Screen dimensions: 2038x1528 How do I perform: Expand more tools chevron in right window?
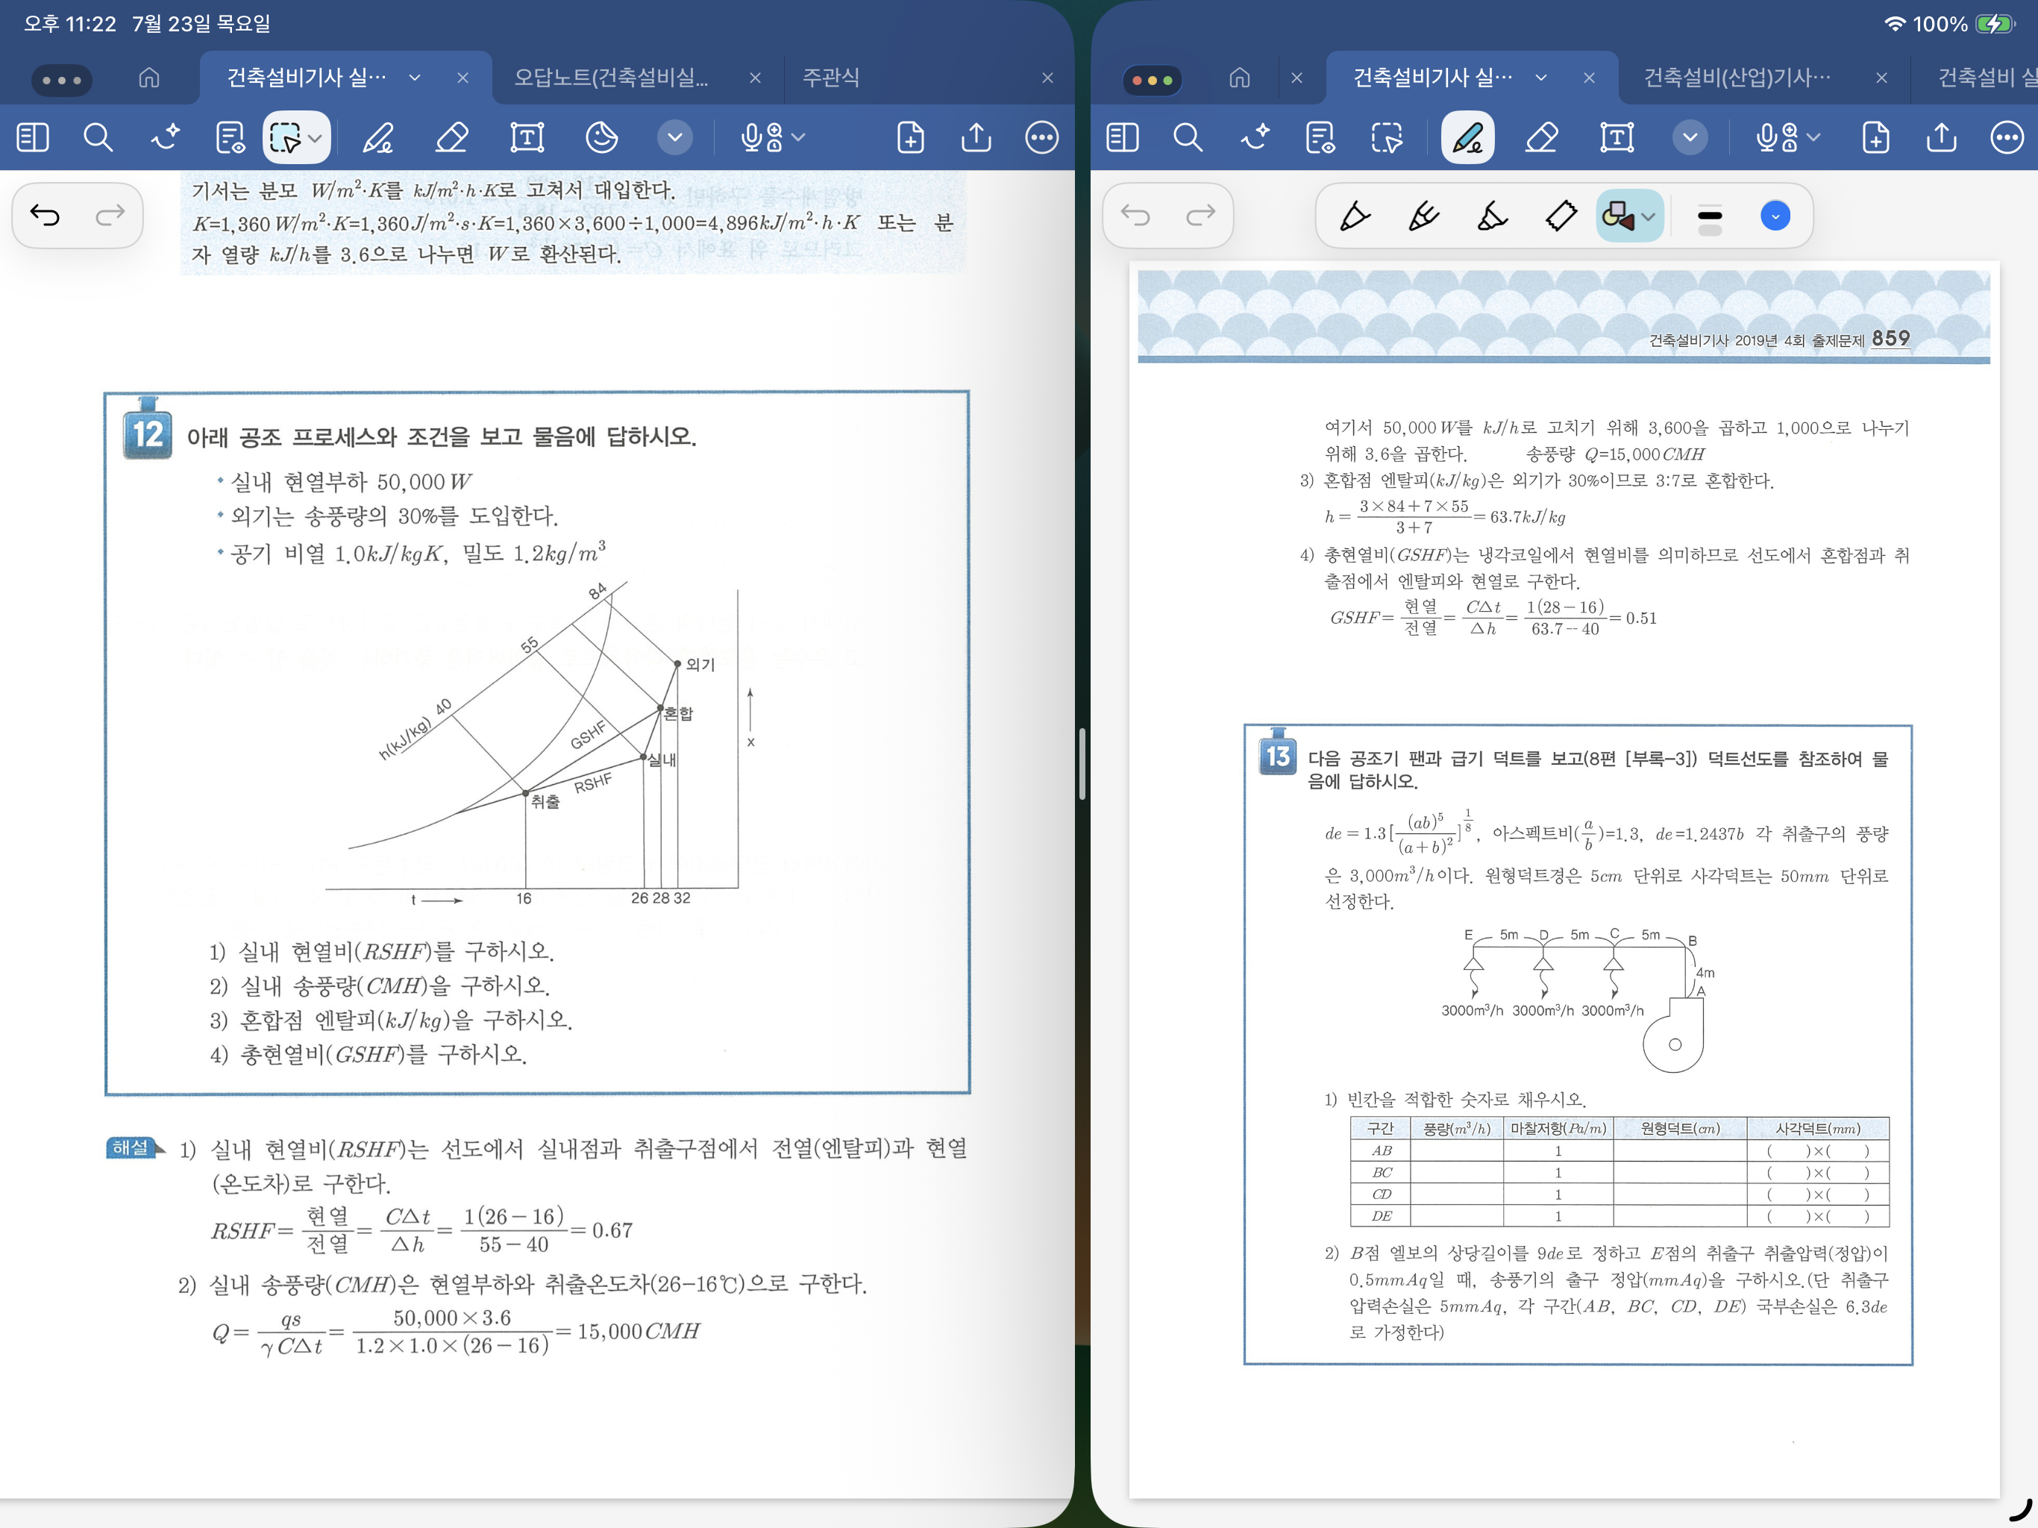1690,137
